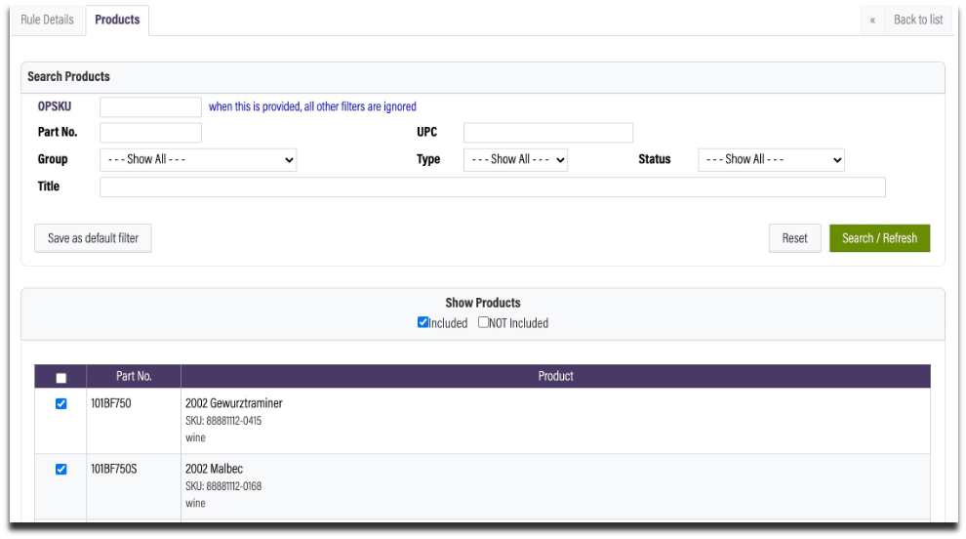The height and width of the screenshot is (539, 966).
Task: Focus the OPSKU input field
Action: pyautogui.click(x=150, y=106)
